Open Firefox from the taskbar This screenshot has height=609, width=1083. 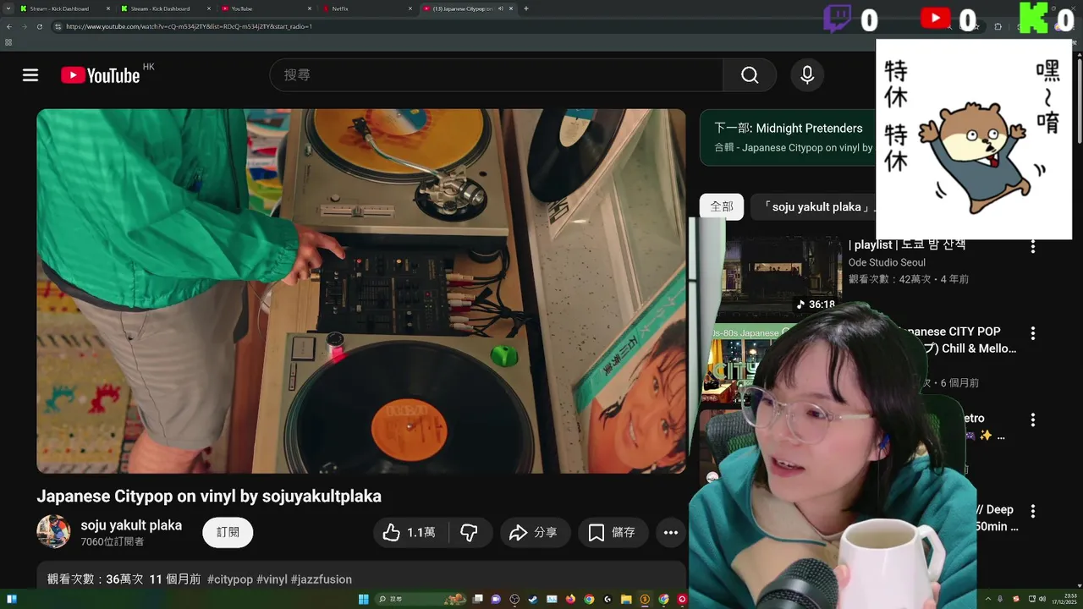coord(570,599)
